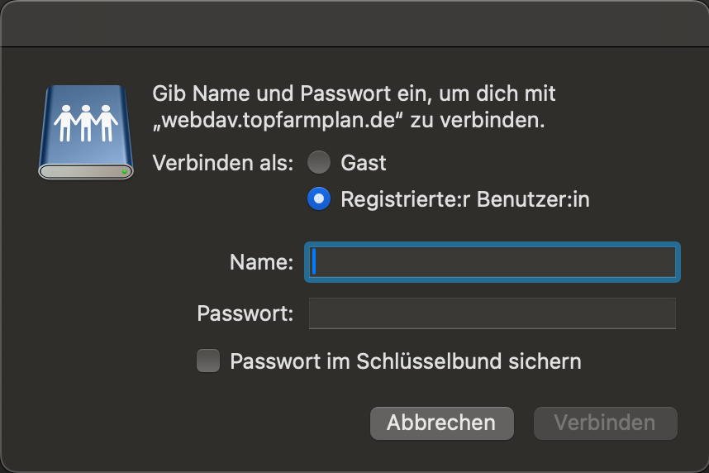Click the "Gast" option label text
The width and height of the screenshot is (709, 473).
[x=364, y=163]
